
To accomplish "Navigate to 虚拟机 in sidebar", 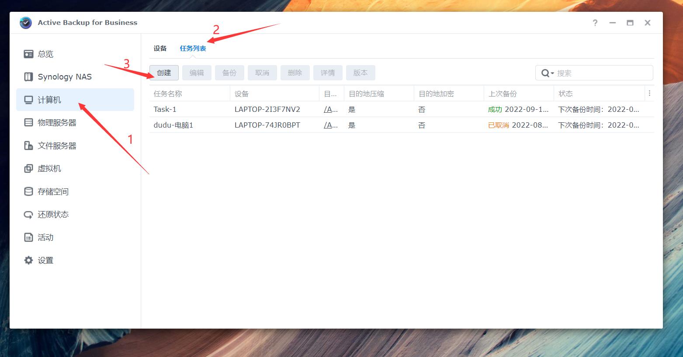I will tap(75, 169).
